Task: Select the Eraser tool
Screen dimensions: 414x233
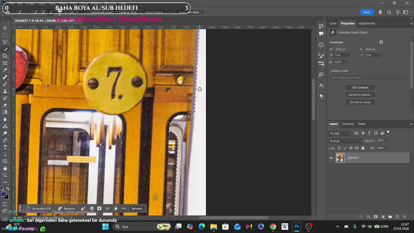Action: (x=5, y=105)
